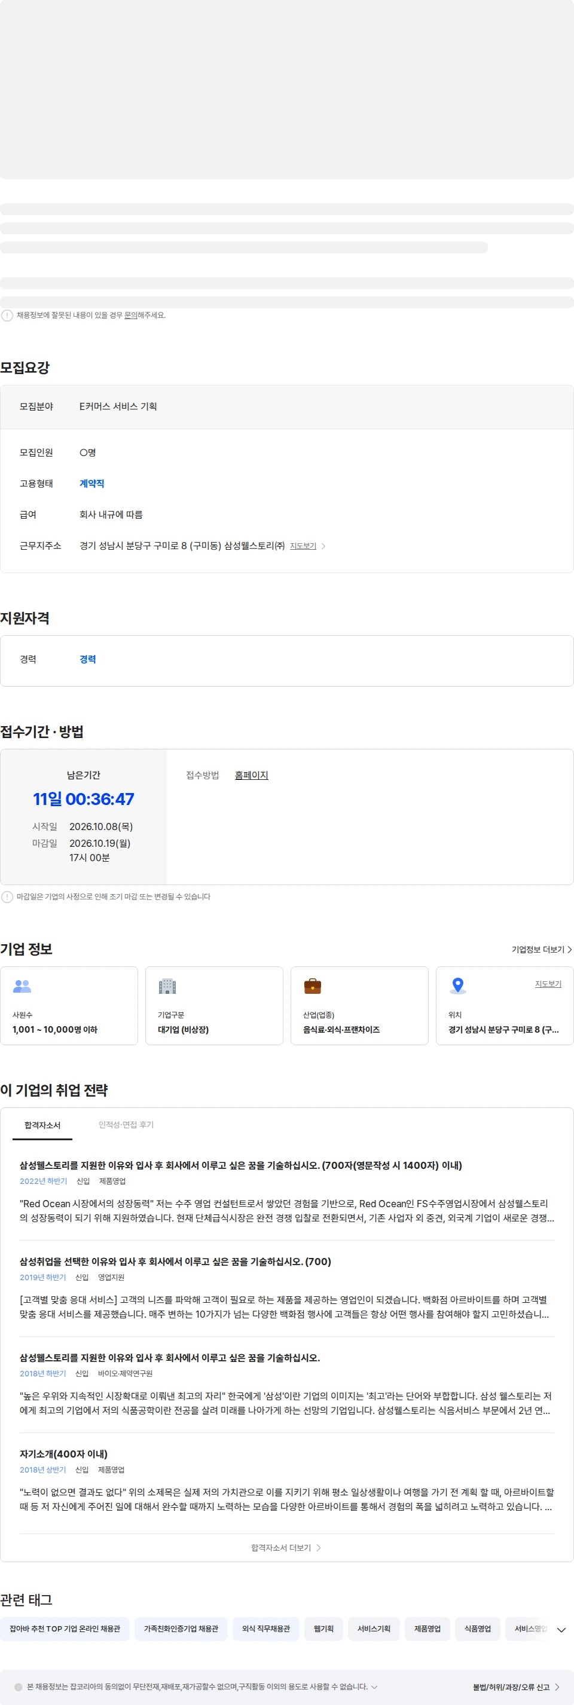Select the 대기업 (비상장) company type card
The image size is (574, 1705).
pyautogui.click(x=214, y=1005)
